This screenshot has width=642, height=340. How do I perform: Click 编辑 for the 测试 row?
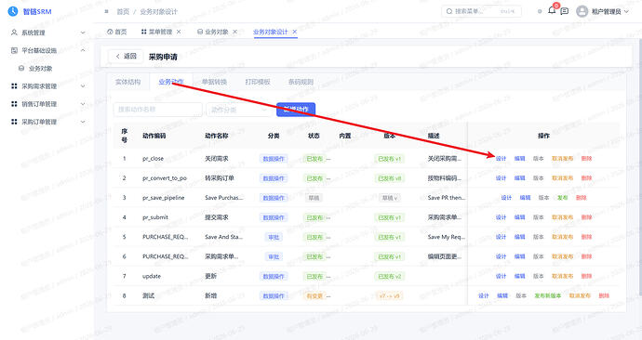click(502, 295)
